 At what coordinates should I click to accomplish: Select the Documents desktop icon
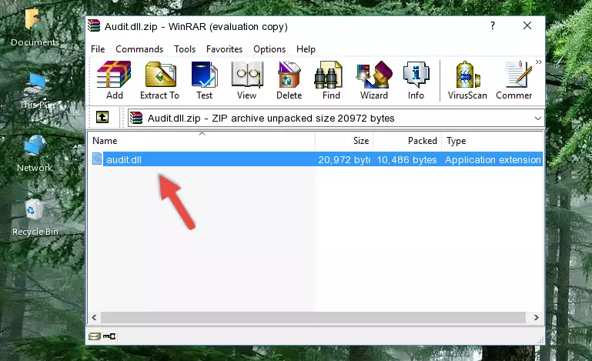(x=35, y=28)
